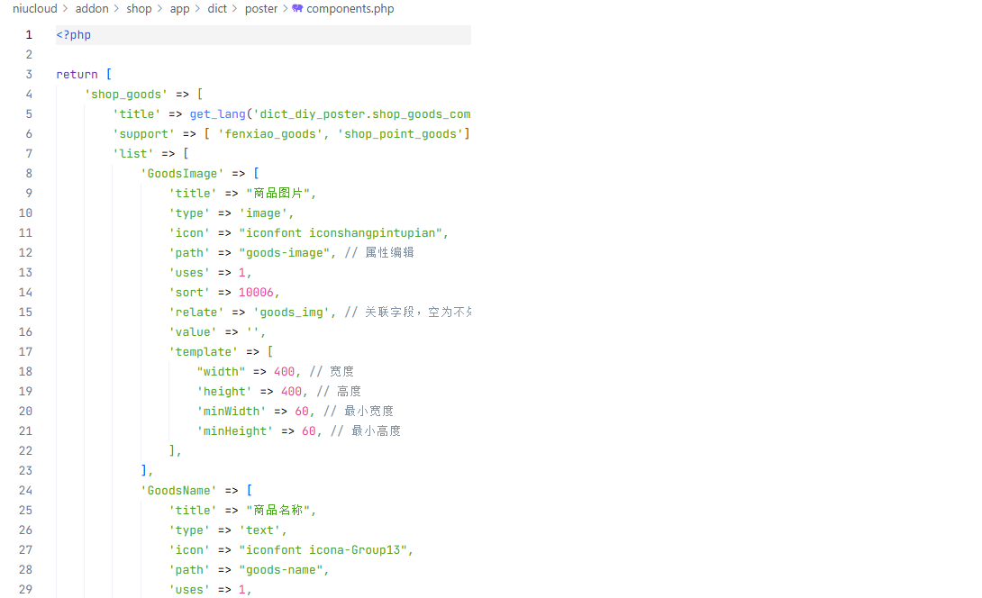
Task: Select the poster breadcrumb folder
Action: click(261, 9)
